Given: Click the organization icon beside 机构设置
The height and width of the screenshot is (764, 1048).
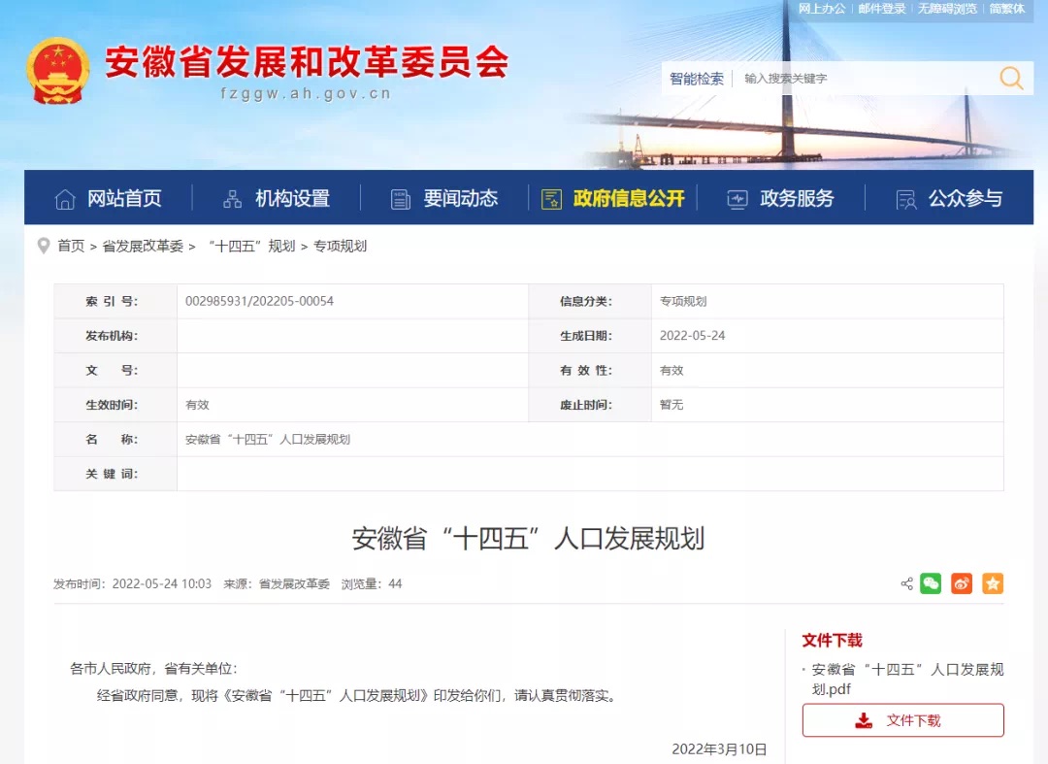Looking at the screenshot, I should click(x=233, y=199).
